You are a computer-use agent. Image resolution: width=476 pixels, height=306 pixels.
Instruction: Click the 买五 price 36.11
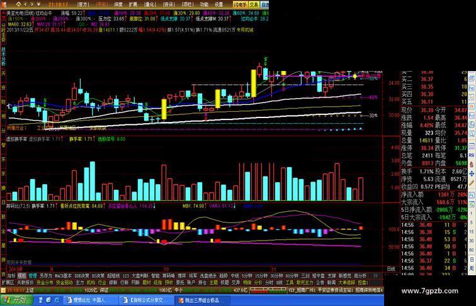[x=426, y=102]
